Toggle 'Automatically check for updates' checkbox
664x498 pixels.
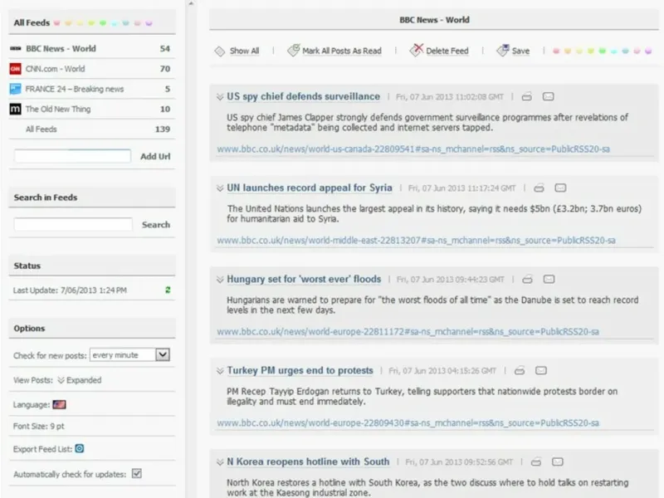[137, 473]
